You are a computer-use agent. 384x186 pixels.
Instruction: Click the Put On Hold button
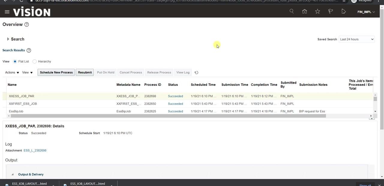click(106, 72)
